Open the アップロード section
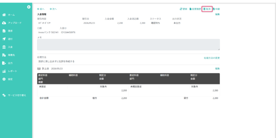The width and height of the screenshot is (276, 138). tap(12, 23)
